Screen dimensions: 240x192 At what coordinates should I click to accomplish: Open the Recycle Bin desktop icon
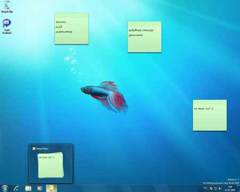[7, 7]
